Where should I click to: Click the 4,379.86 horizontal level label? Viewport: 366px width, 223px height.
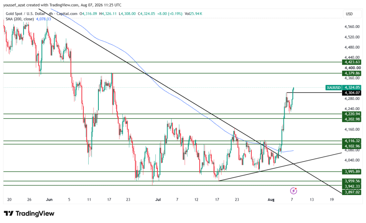point(351,73)
